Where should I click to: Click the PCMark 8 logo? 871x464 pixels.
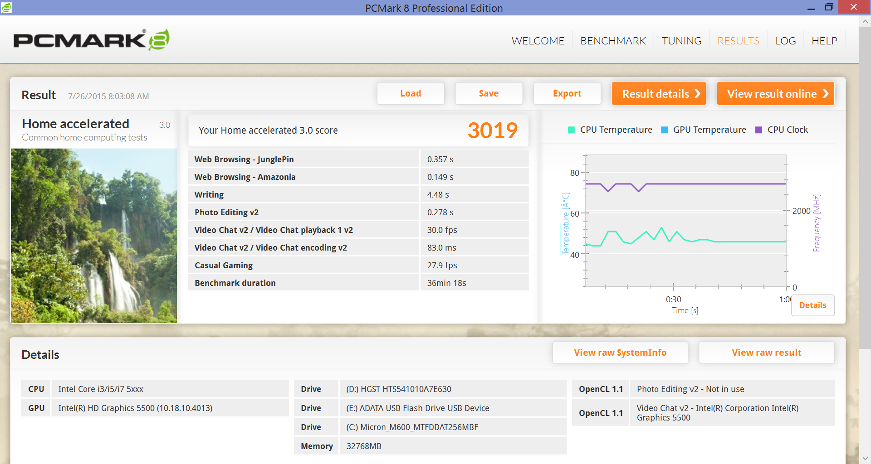(x=92, y=40)
